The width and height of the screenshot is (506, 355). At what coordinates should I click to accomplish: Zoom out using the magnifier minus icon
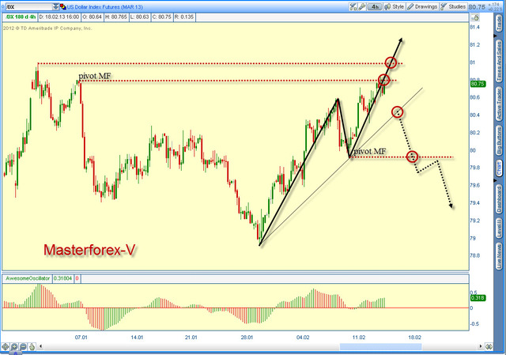pos(23,347)
